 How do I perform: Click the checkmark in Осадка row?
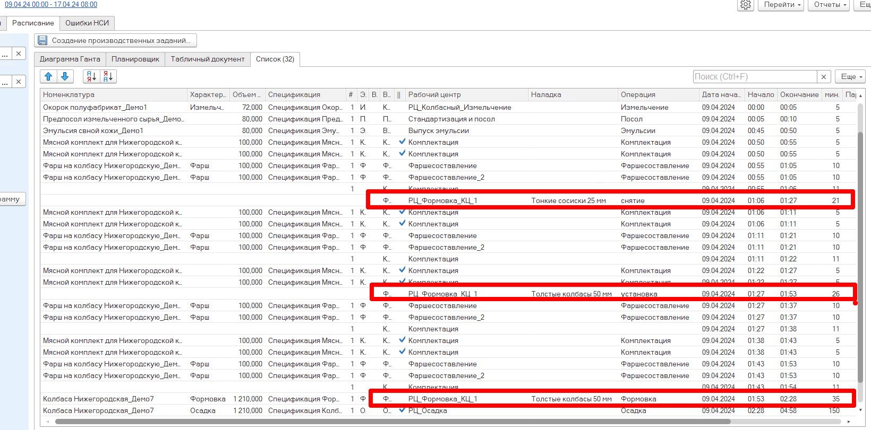[x=402, y=410]
